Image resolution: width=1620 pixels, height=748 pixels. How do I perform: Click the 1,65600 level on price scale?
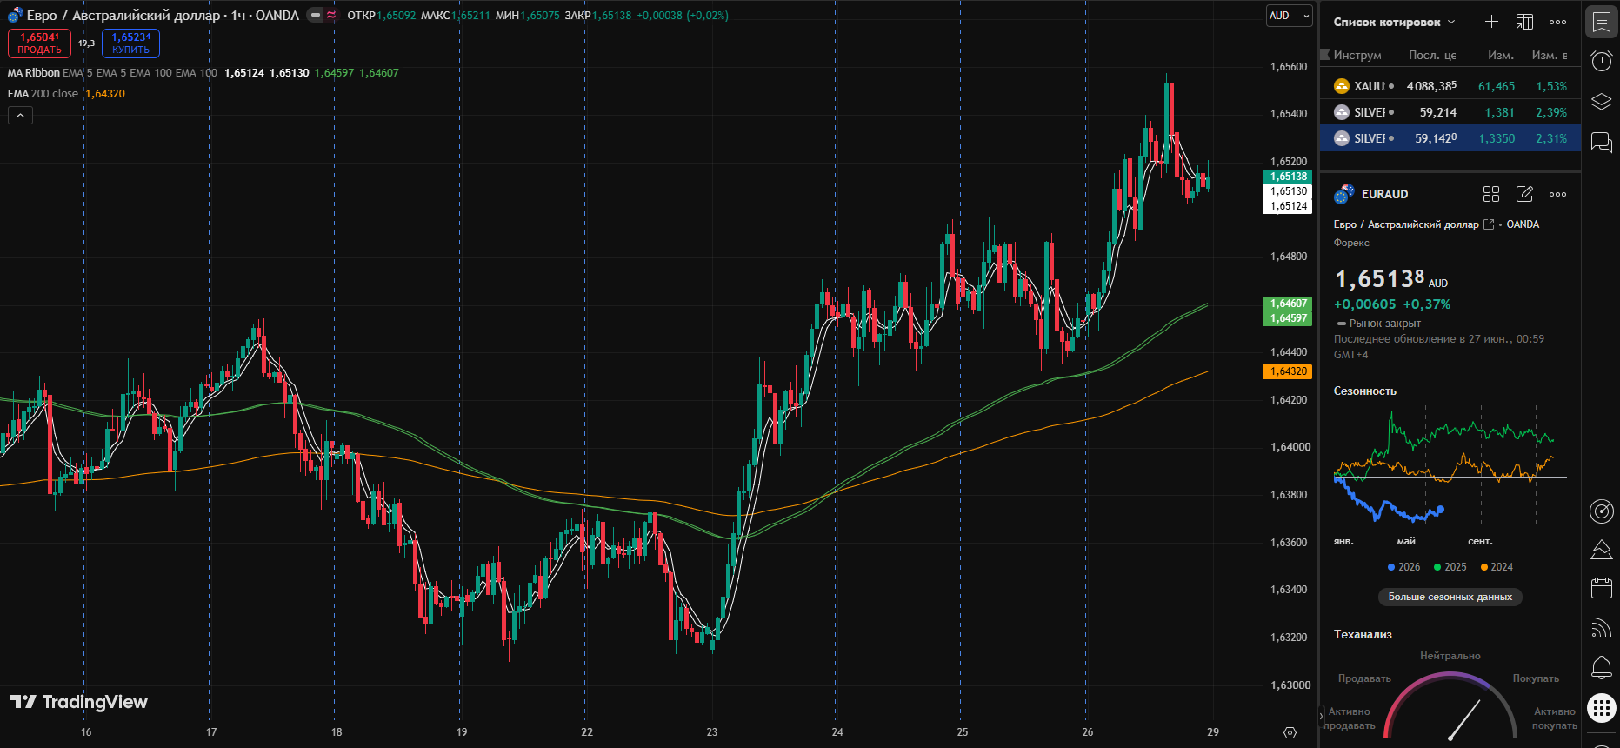(1289, 67)
